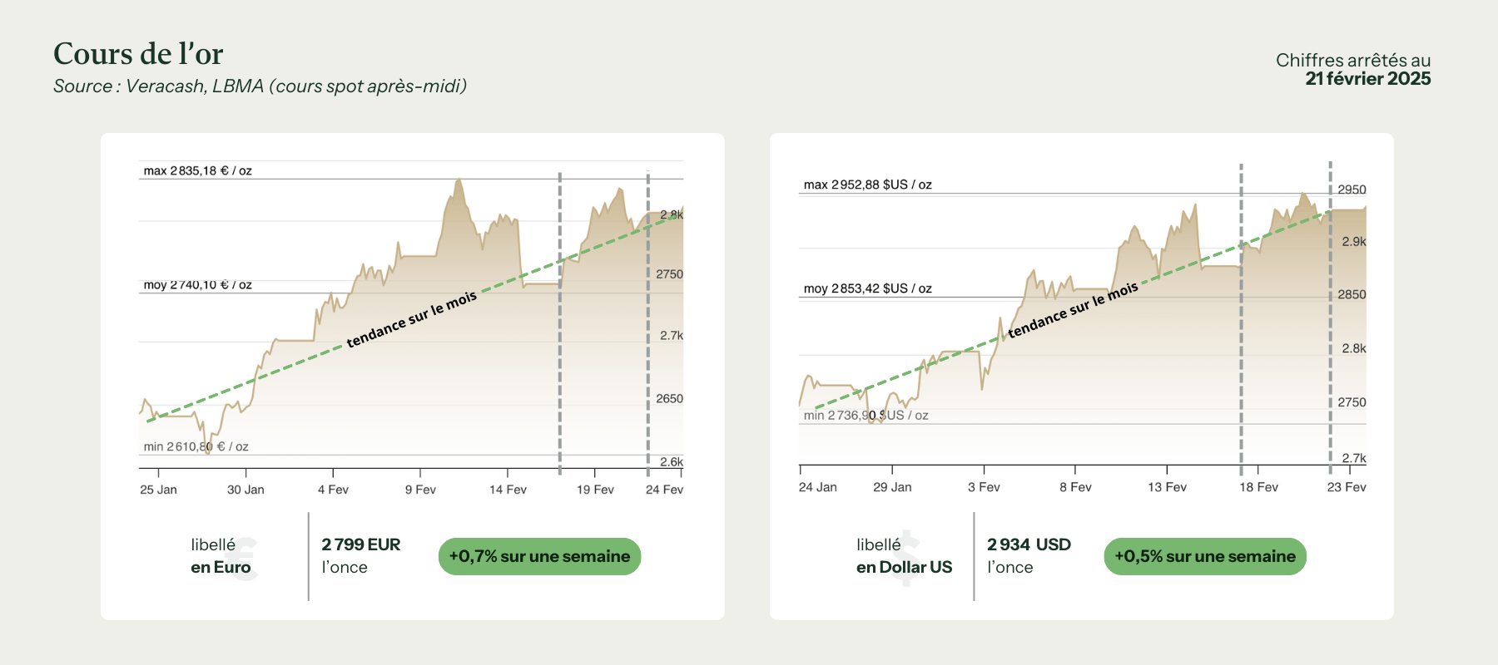Click 'tendance sur le mois' on dollar chart
Viewport: 1498px width, 665px height.
click(x=1073, y=310)
